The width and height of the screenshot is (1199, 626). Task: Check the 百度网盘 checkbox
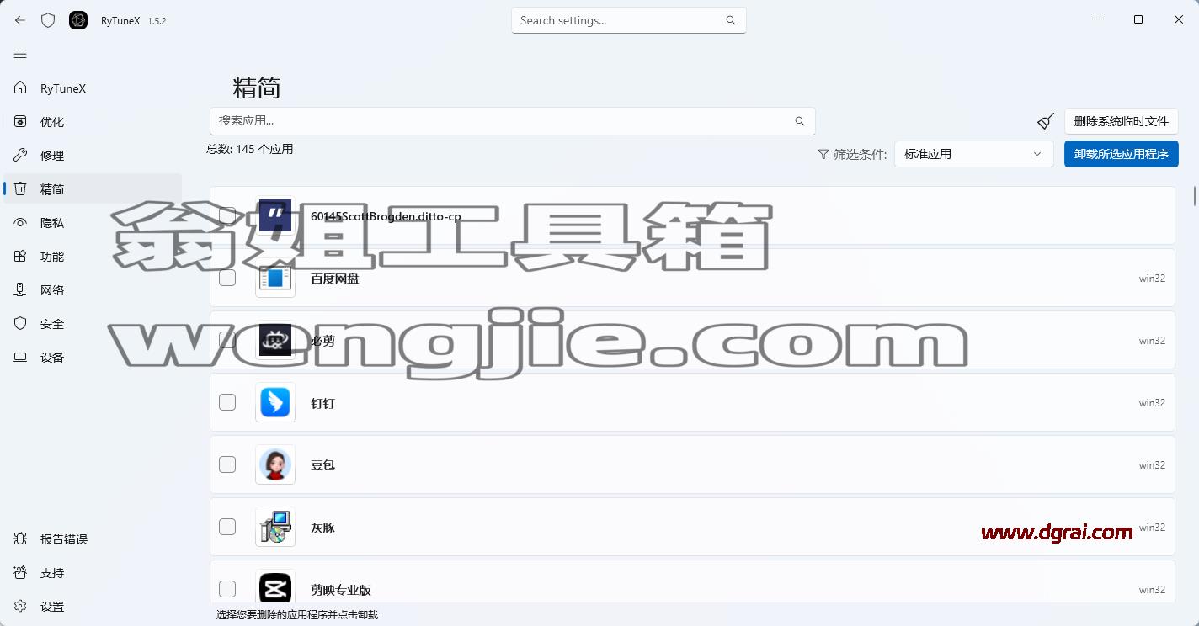coord(227,278)
